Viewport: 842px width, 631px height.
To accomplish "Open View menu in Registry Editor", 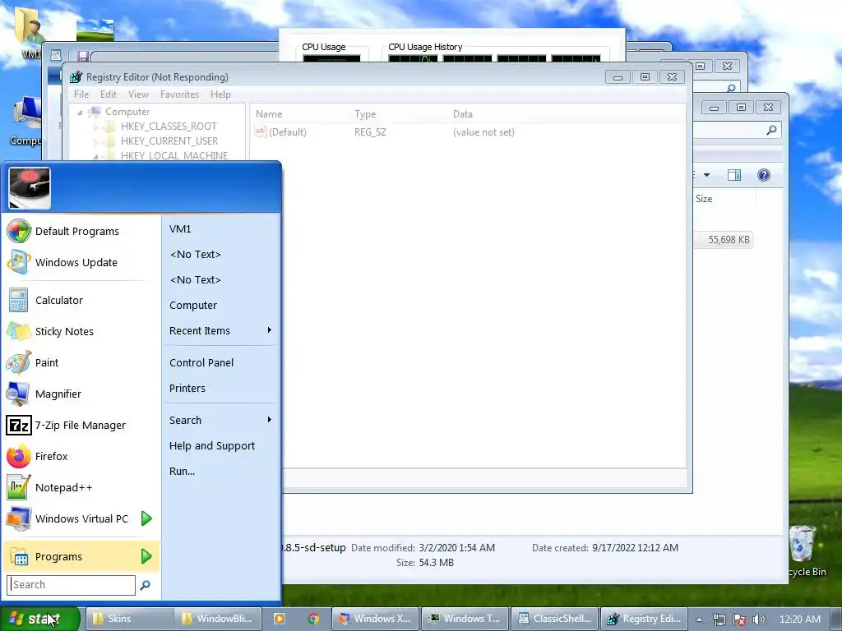I will (x=138, y=94).
